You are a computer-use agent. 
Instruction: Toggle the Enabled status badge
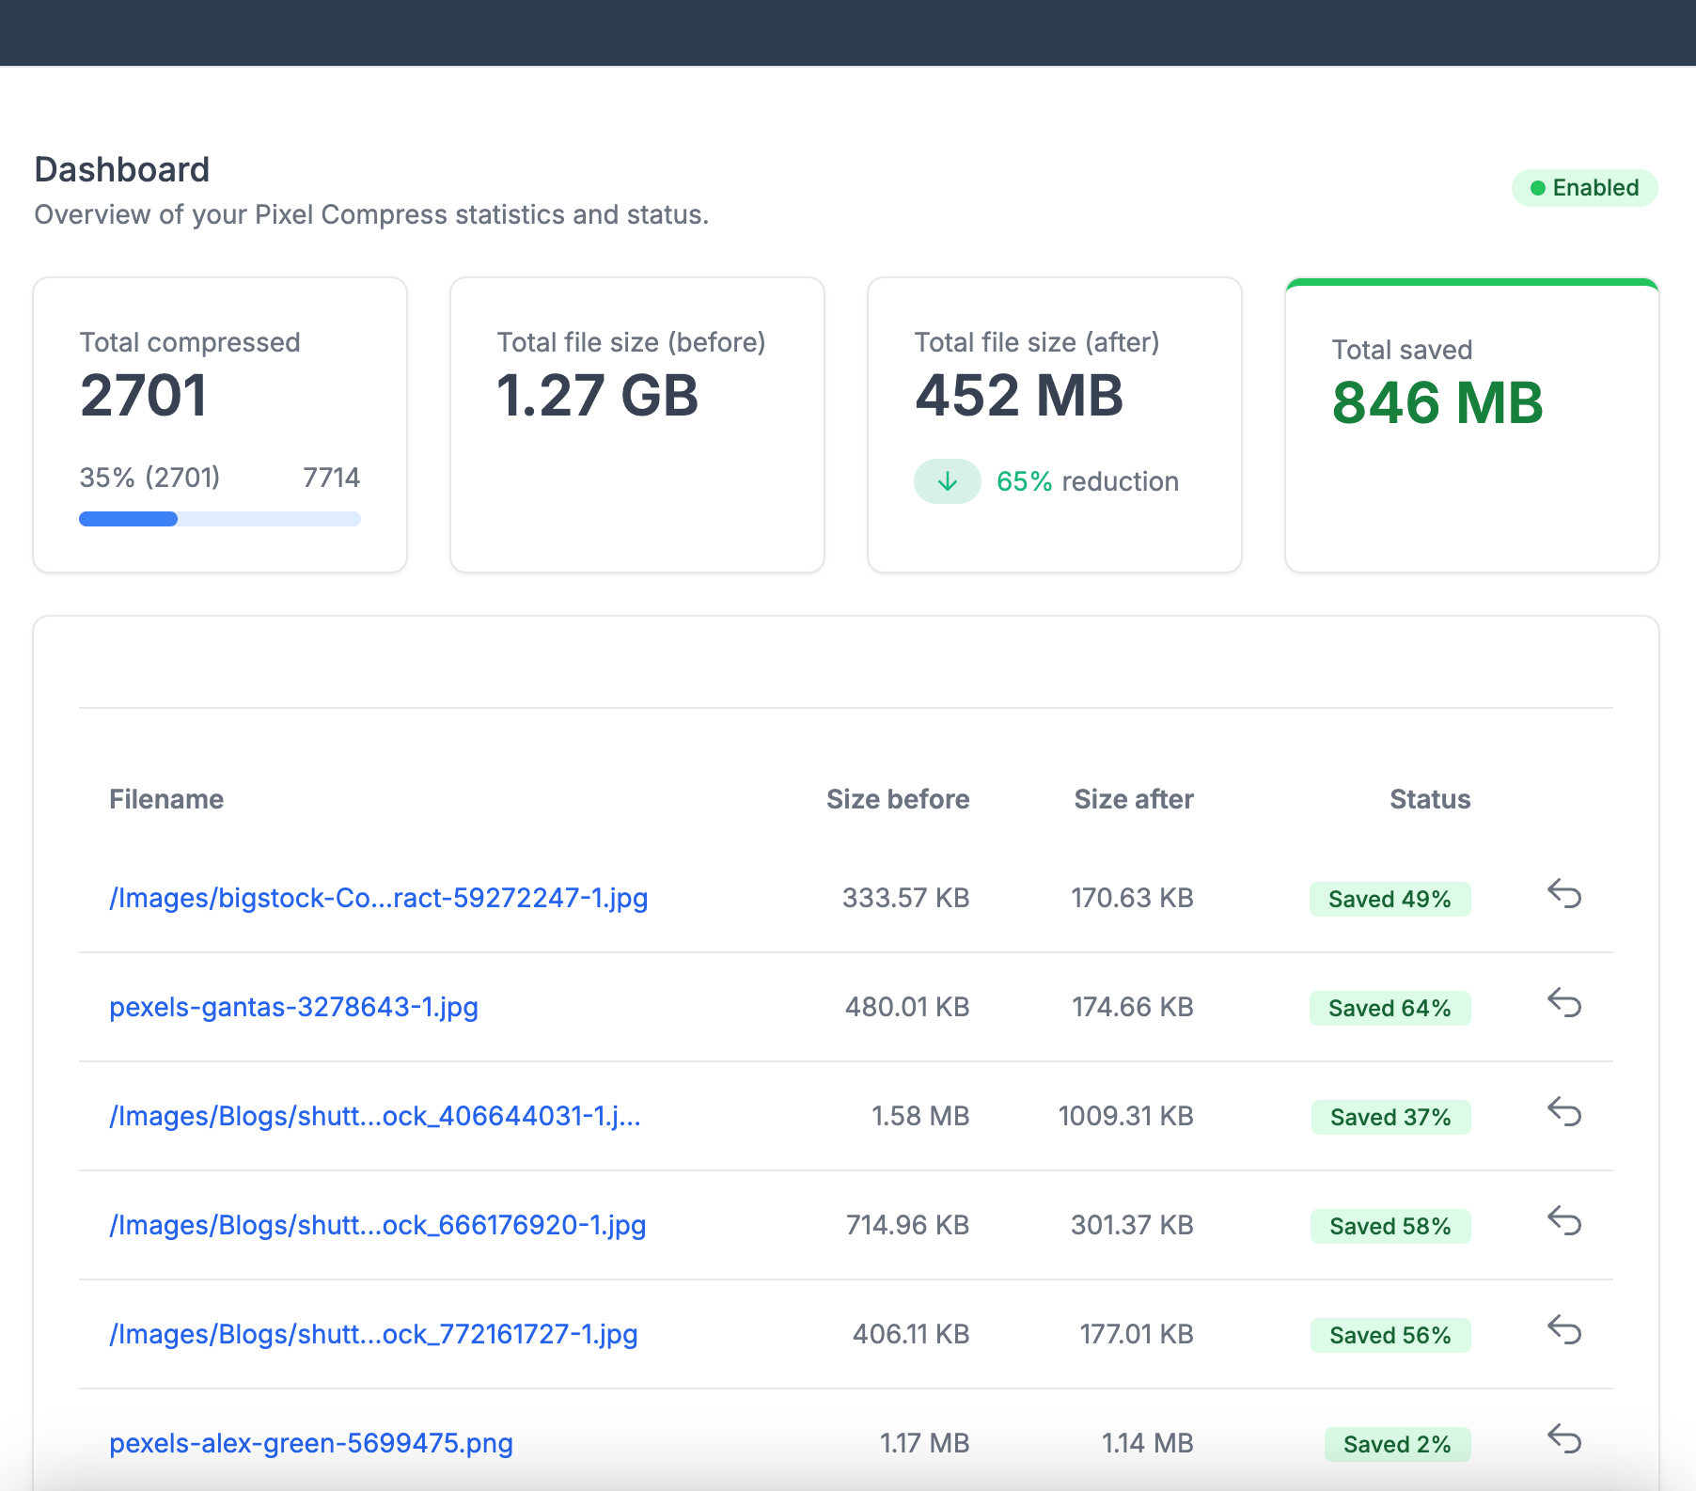(1585, 188)
